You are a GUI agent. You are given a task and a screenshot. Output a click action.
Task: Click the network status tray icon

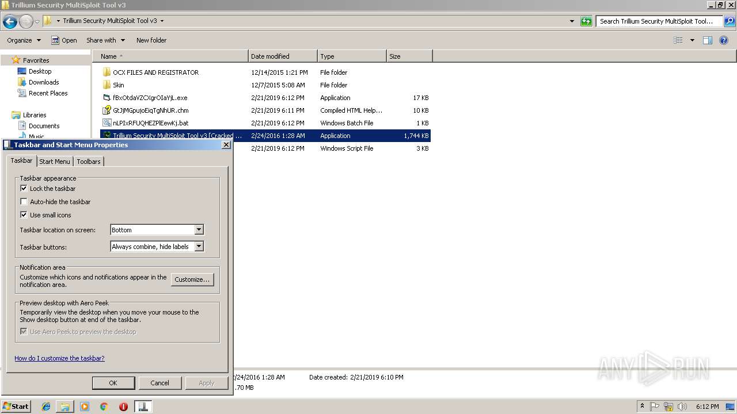(668, 407)
